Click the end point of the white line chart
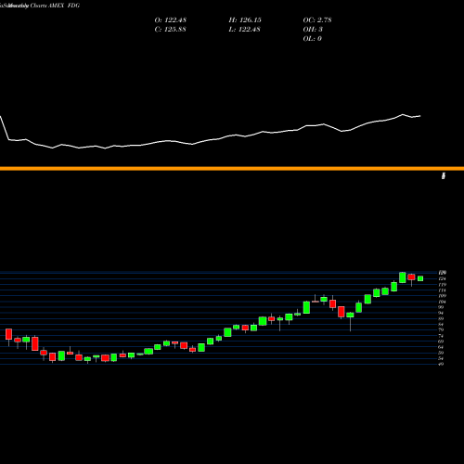Image resolution: width=464 pixels, height=464 pixels. coord(420,116)
